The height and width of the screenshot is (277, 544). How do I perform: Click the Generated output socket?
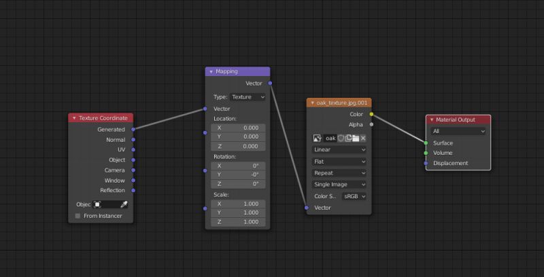tap(133, 130)
